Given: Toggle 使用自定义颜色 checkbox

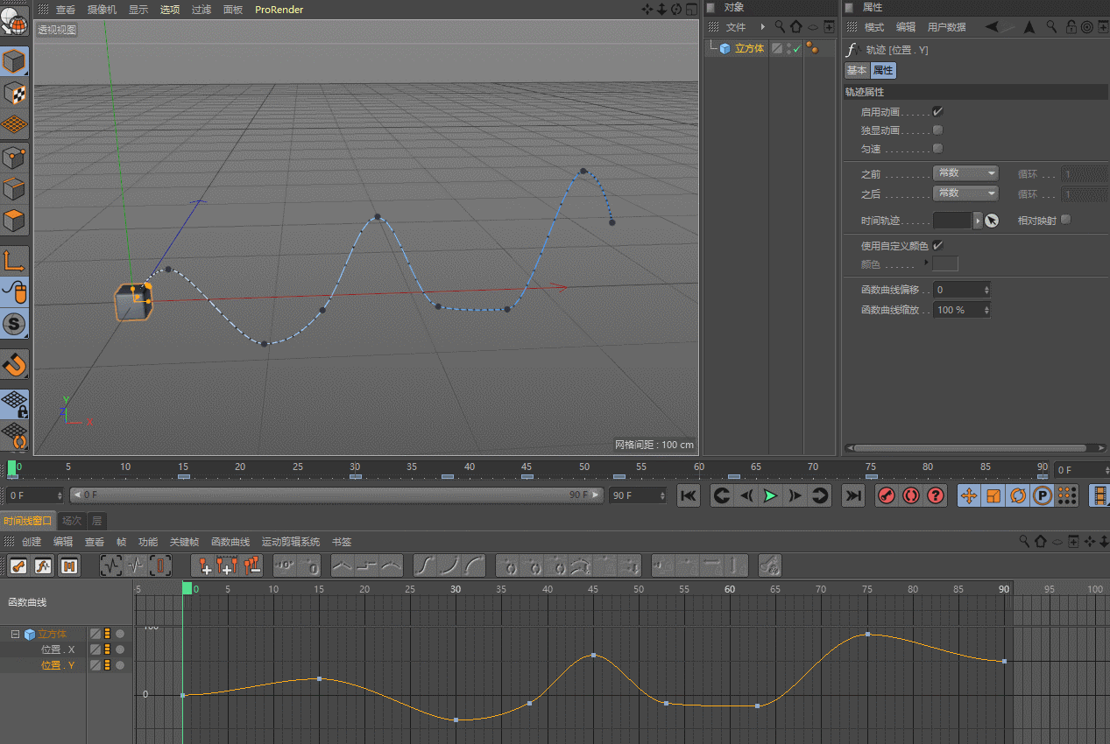Looking at the screenshot, I should click(937, 246).
